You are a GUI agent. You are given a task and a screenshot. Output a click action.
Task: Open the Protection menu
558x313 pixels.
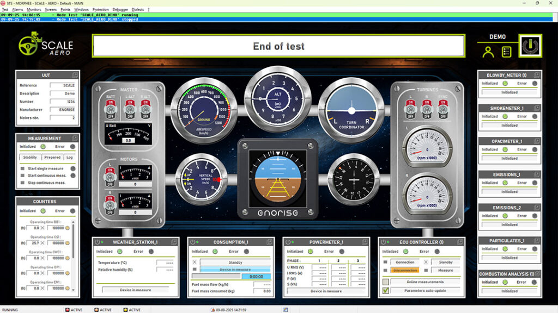pyautogui.click(x=100, y=10)
